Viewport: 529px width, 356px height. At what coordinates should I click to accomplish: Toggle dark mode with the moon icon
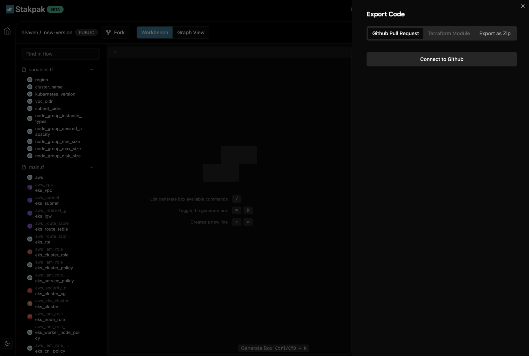click(x=7, y=343)
